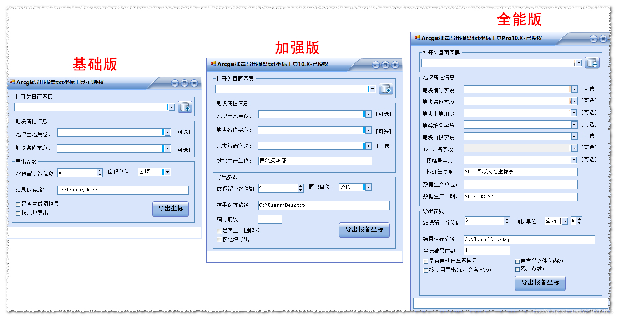This screenshot has width=617, height=318.
Task: Open 地块面积字段 dropdown in 全能版 window
Action: 574,137
